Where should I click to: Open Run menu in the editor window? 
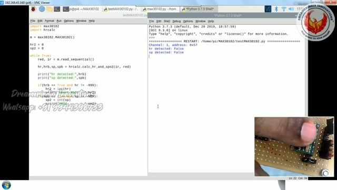(59, 21)
